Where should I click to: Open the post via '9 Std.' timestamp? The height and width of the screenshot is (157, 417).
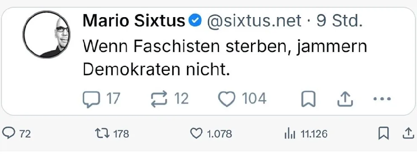pyautogui.click(x=339, y=21)
